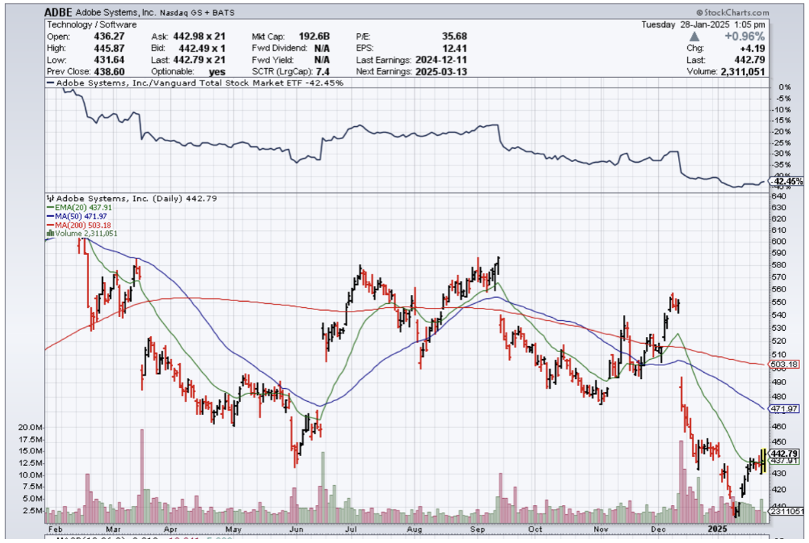Viewport: 809px width, 543px height.
Task: Click the 503.18 MA(200) axis tag
Action: coord(786,364)
